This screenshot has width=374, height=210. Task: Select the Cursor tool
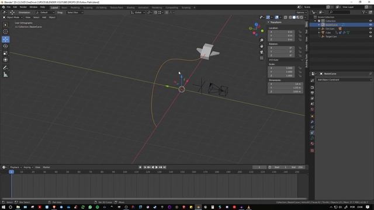5,32
